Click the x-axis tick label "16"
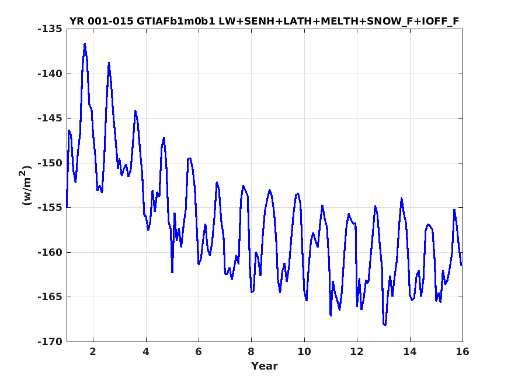Image resolution: width=511 pixels, height=383 pixels. [463, 351]
